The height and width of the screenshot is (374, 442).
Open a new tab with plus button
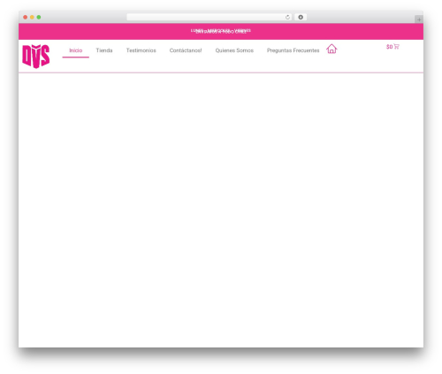click(419, 19)
